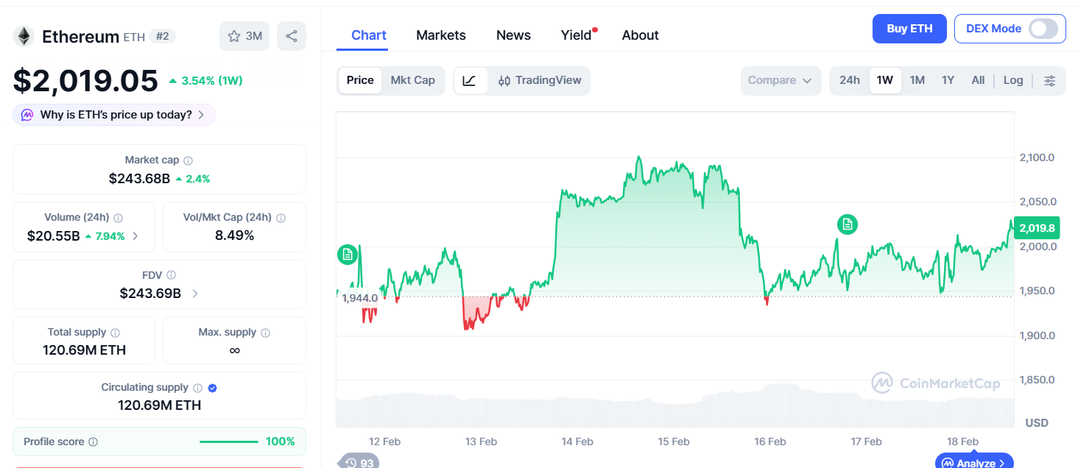
Task: Set chart range to 1M
Action: tap(917, 80)
